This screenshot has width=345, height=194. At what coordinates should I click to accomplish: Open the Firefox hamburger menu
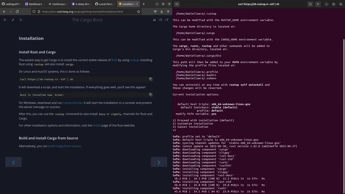tap(168, 11)
